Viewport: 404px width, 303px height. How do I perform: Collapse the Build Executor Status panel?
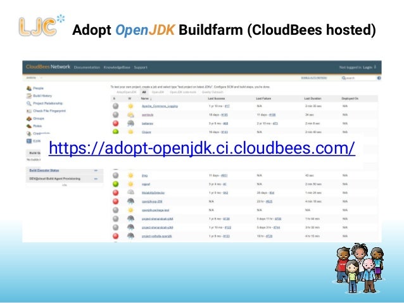(x=96, y=170)
